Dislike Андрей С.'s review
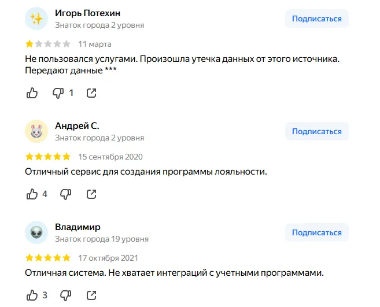The image size is (380, 307). pos(66,194)
